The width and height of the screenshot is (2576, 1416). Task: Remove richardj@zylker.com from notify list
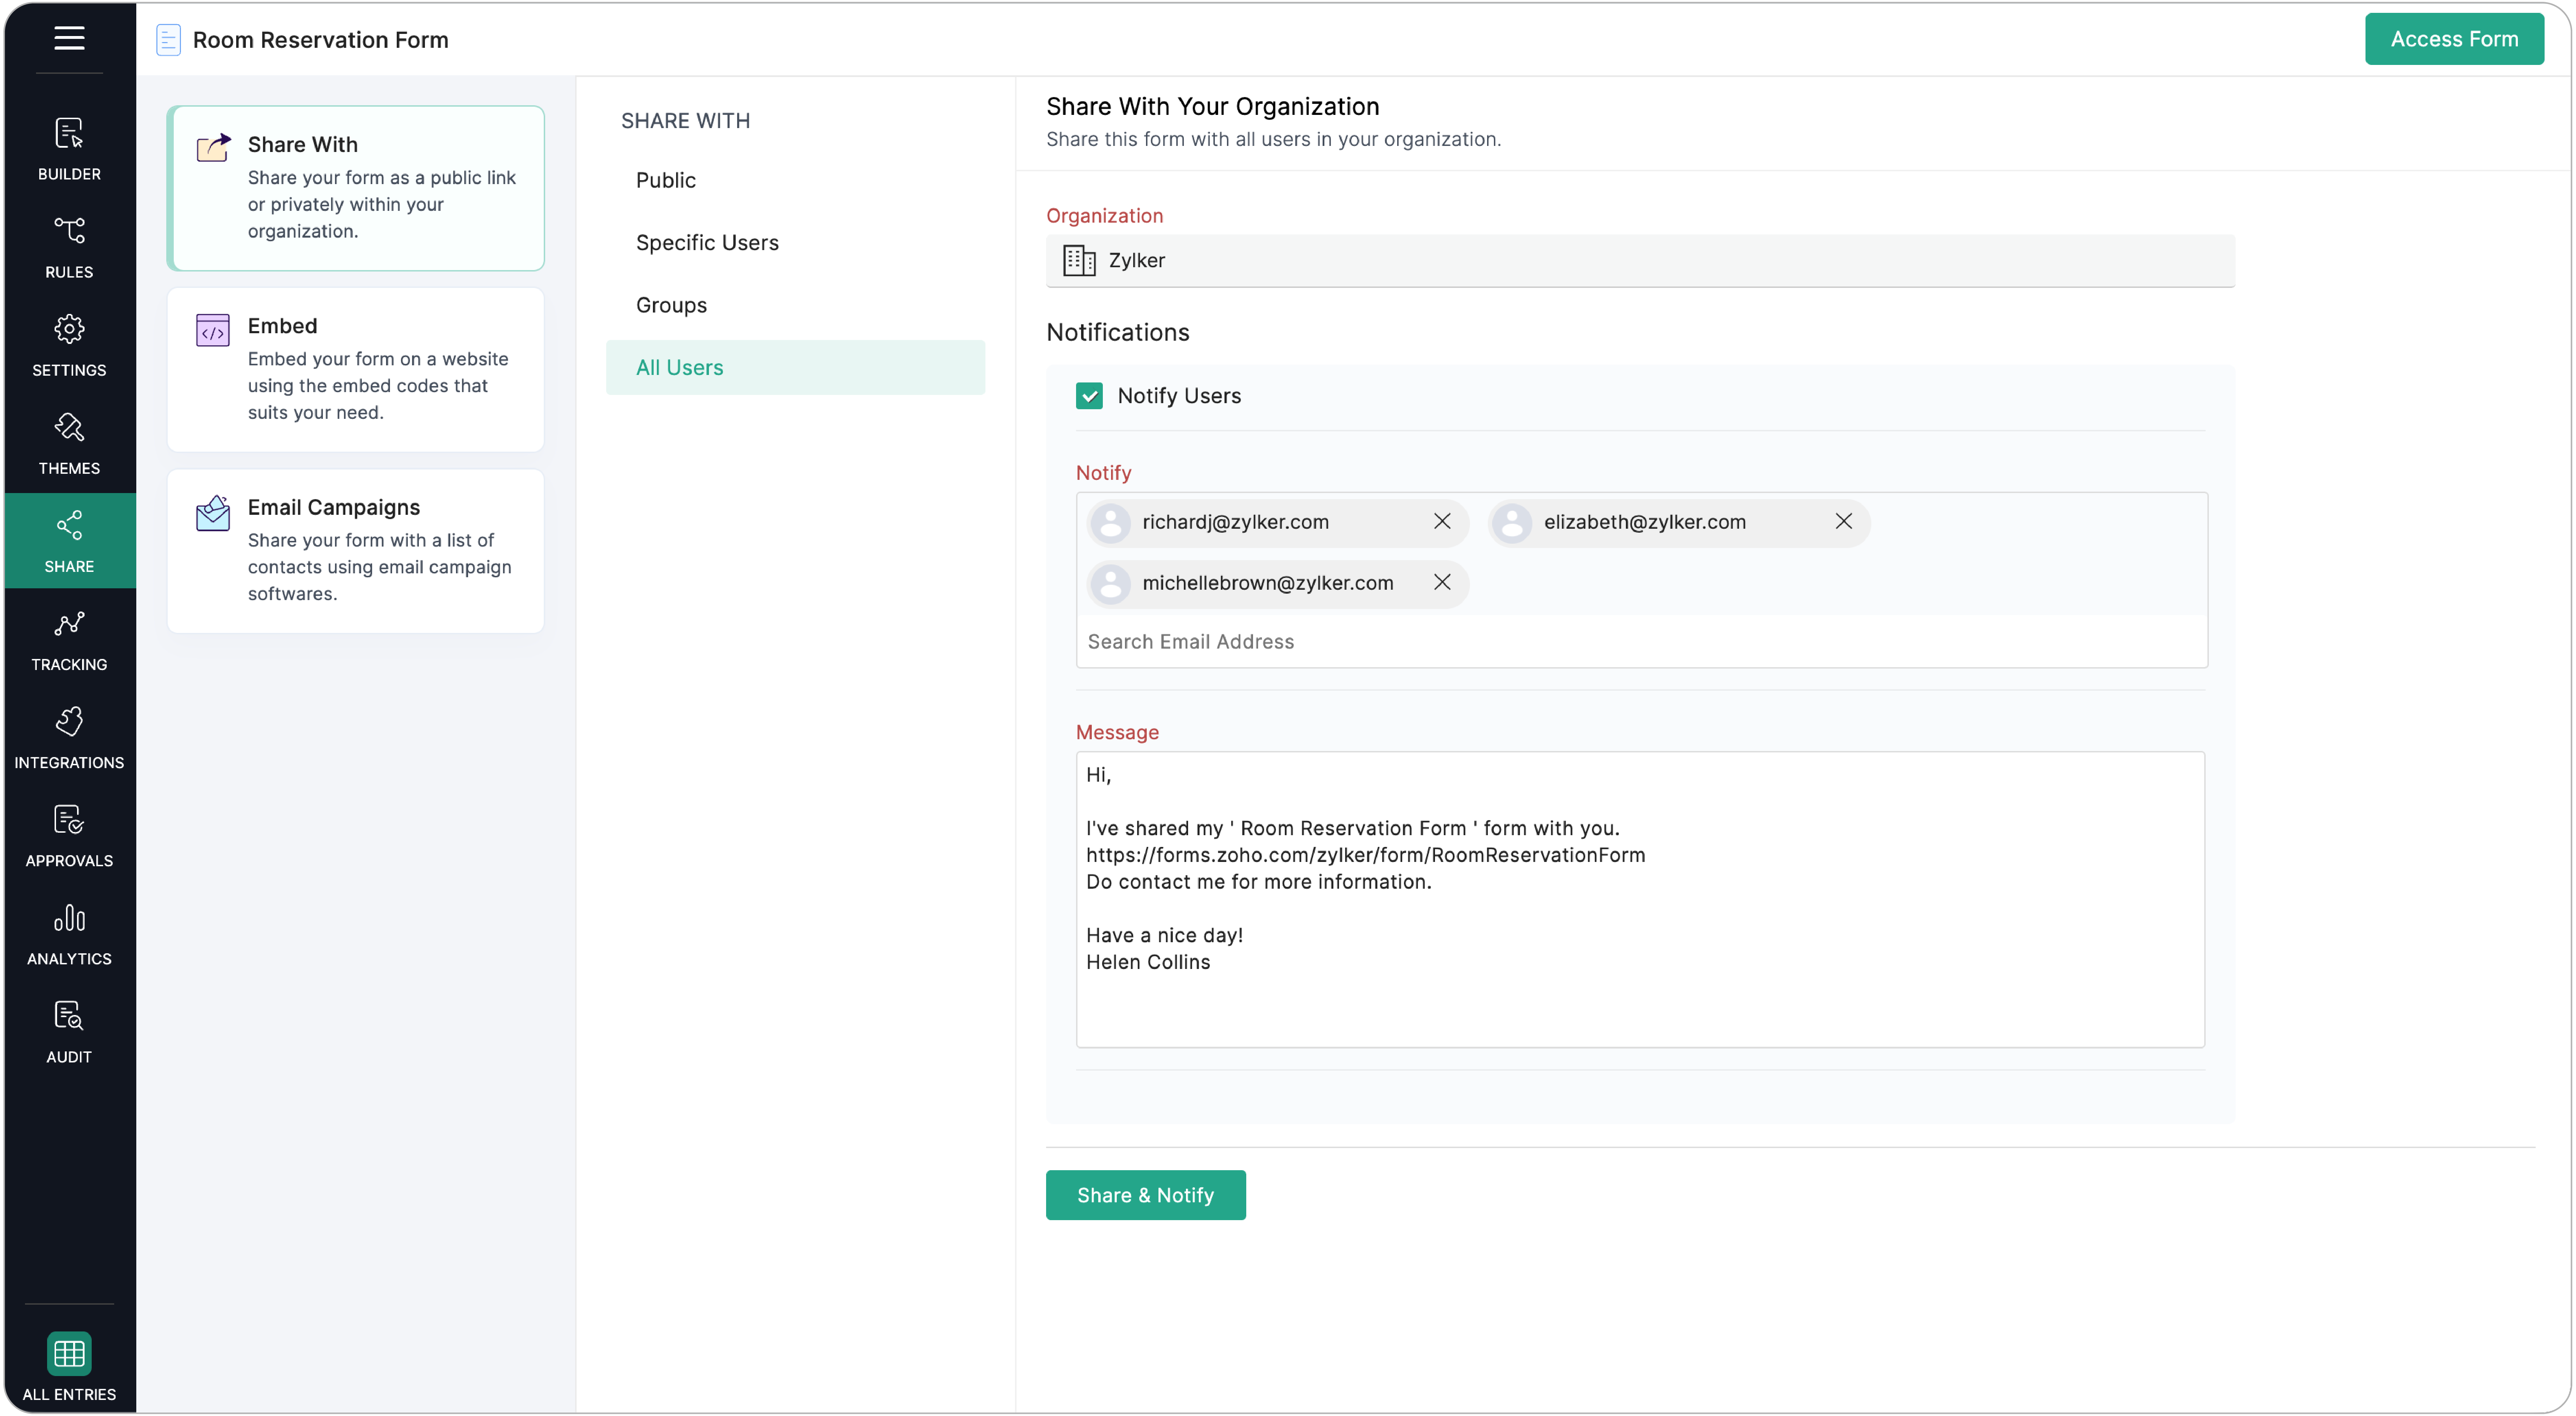click(1442, 521)
